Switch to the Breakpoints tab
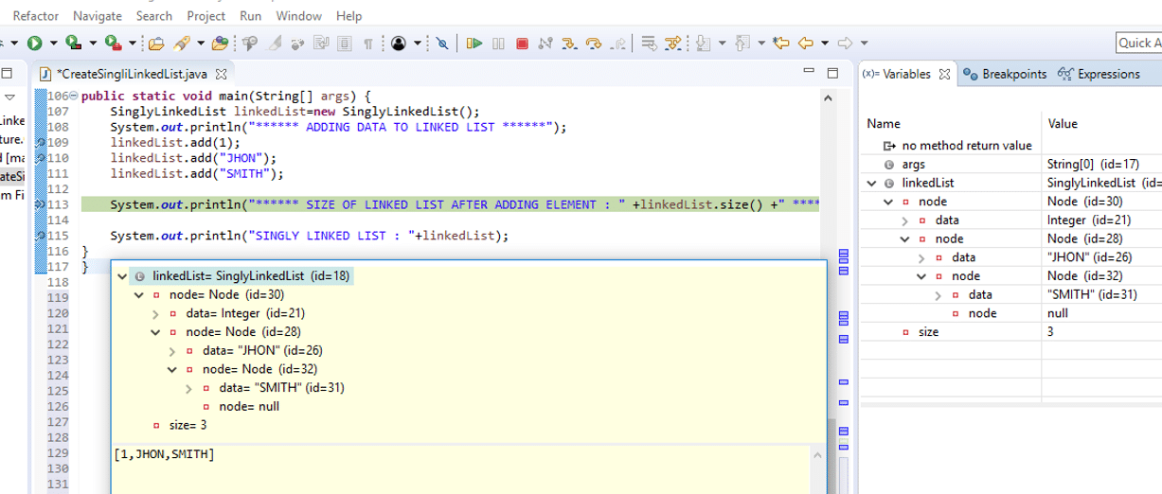This screenshot has width=1162, height=494. [x=1013, y=74]
